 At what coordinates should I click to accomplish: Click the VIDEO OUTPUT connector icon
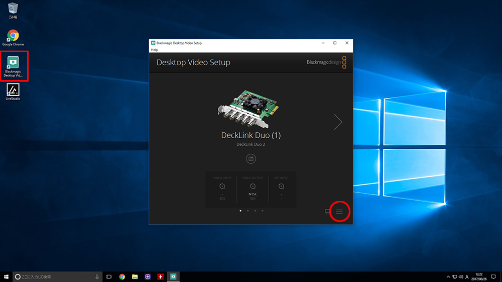coord(253,186)
